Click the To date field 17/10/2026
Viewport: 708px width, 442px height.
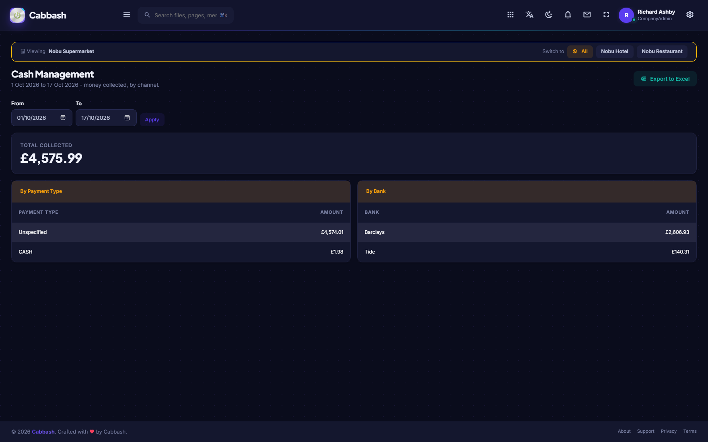point(106,118)
